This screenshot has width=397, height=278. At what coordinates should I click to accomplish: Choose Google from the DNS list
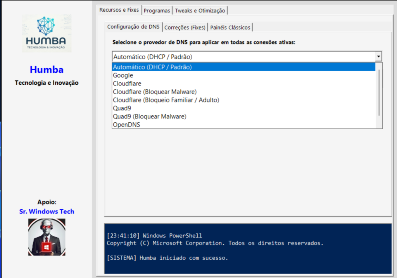pos(123,75)
